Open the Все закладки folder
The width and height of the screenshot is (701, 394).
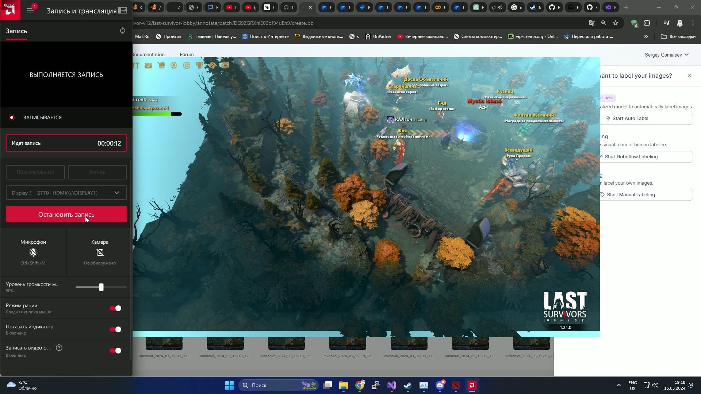pos(678,36)
